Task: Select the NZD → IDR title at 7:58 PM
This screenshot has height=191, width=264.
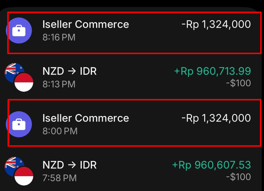Action: point(70,165)
